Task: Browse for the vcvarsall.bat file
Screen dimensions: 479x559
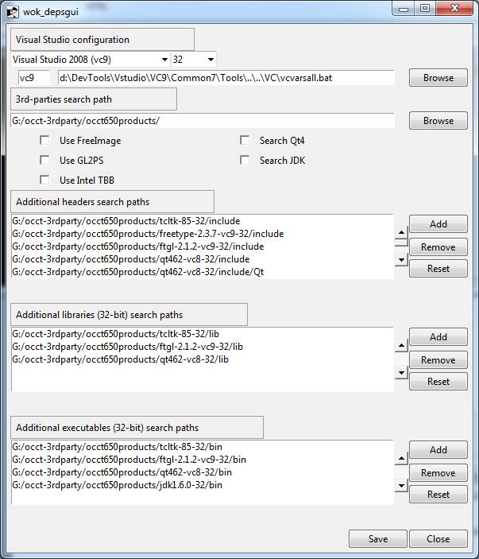Action: coord(438,78)
